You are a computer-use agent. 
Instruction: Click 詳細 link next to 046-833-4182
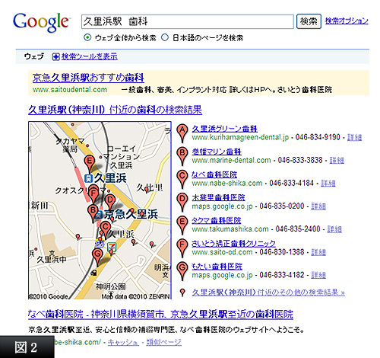[x=318, y=275]
